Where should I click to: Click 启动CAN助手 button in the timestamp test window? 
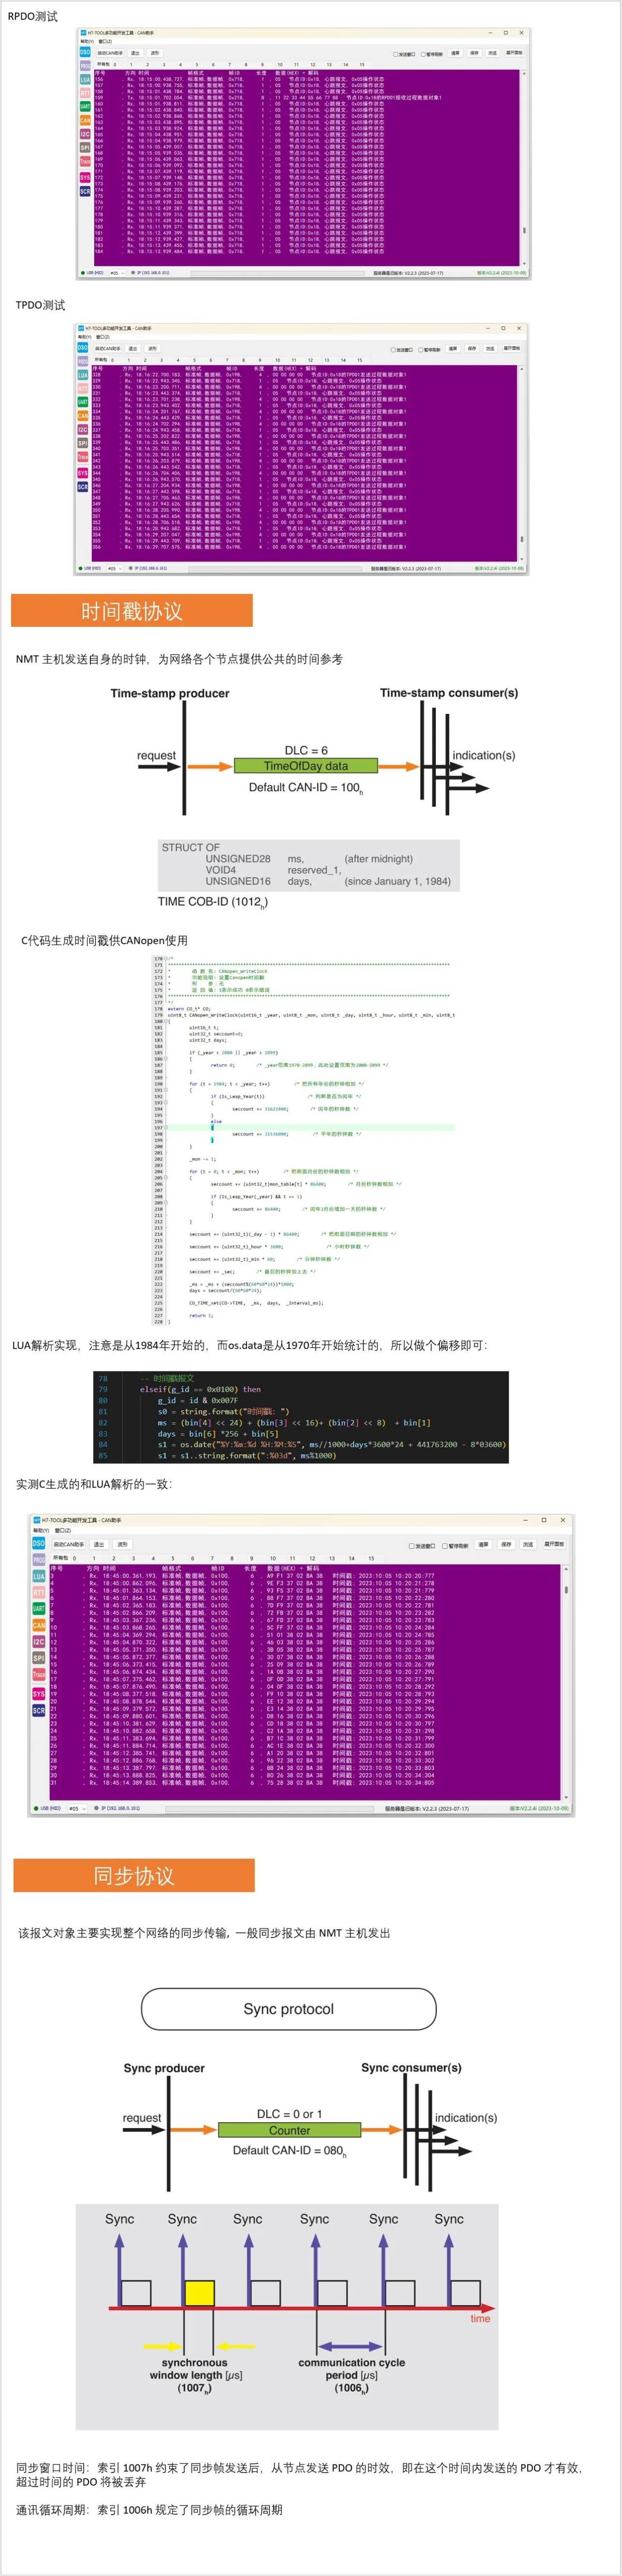[68, 1544]
